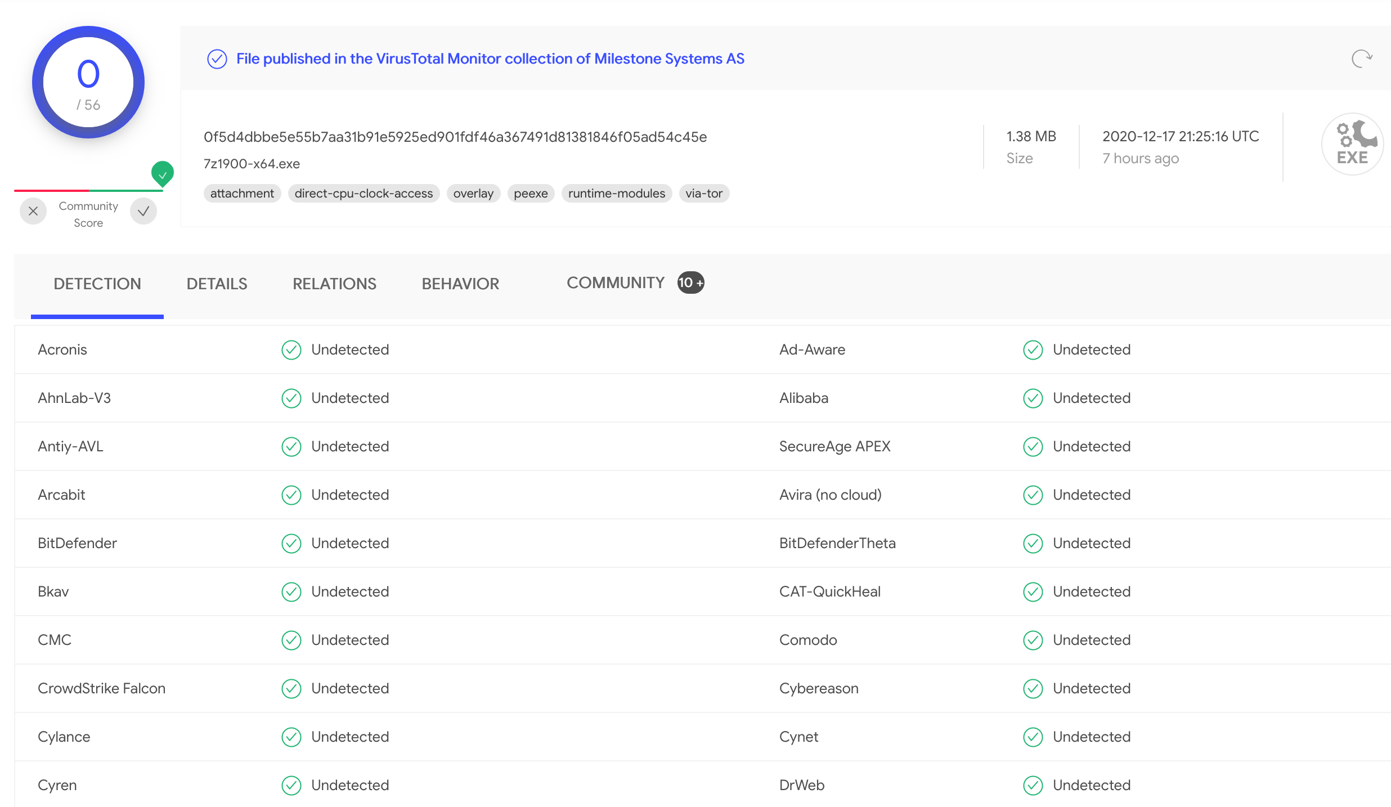Image resolution: width=1391 pixels, height=807 pixels.
Task: Click the CMC undetected check icon
Action: [x=291, y=640]
